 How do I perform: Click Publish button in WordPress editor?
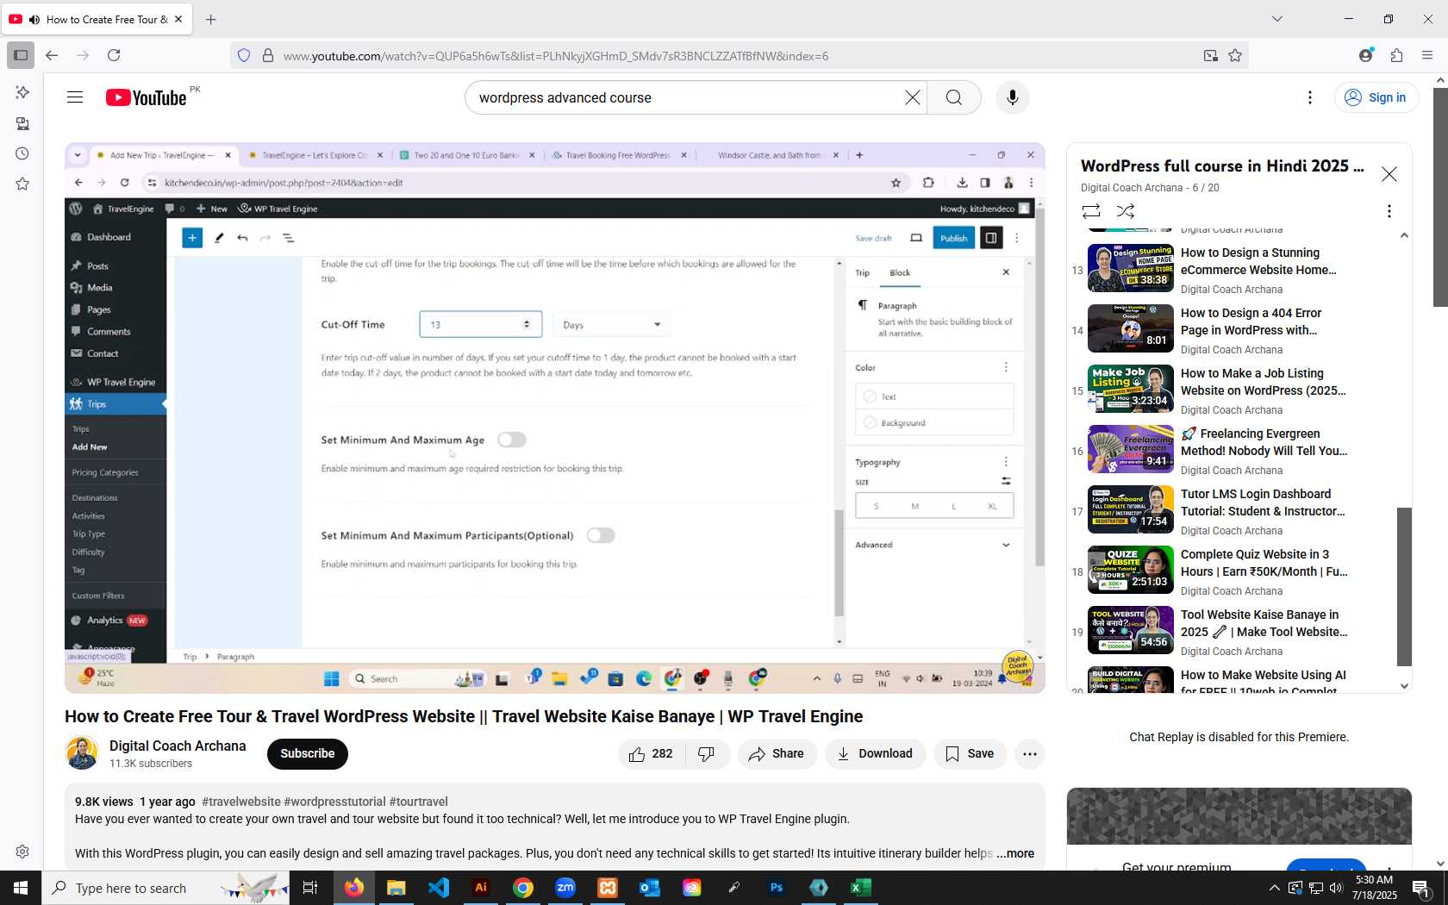[953, 239]
